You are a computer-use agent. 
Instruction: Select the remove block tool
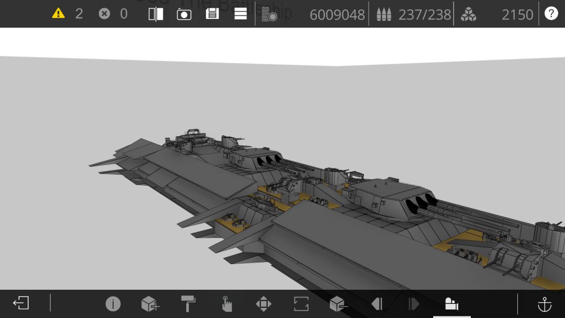point(338,303)
